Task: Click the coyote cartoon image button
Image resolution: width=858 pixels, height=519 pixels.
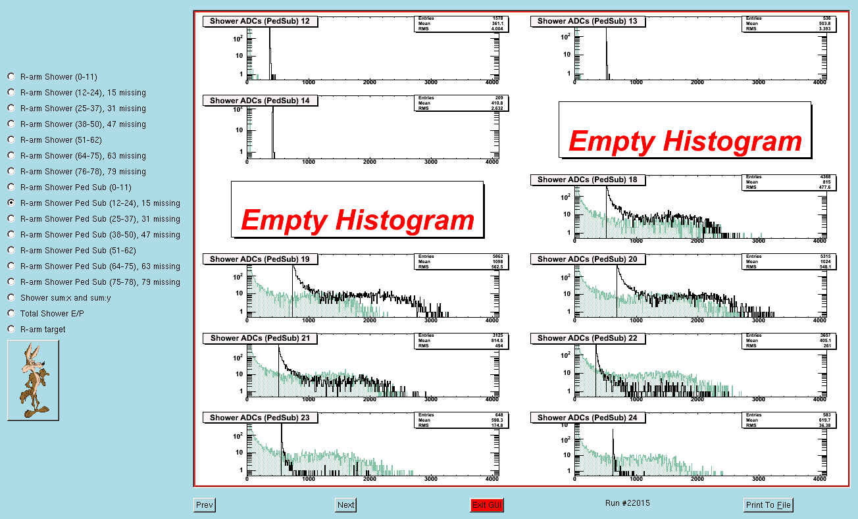Action: [x=33, y=380]
